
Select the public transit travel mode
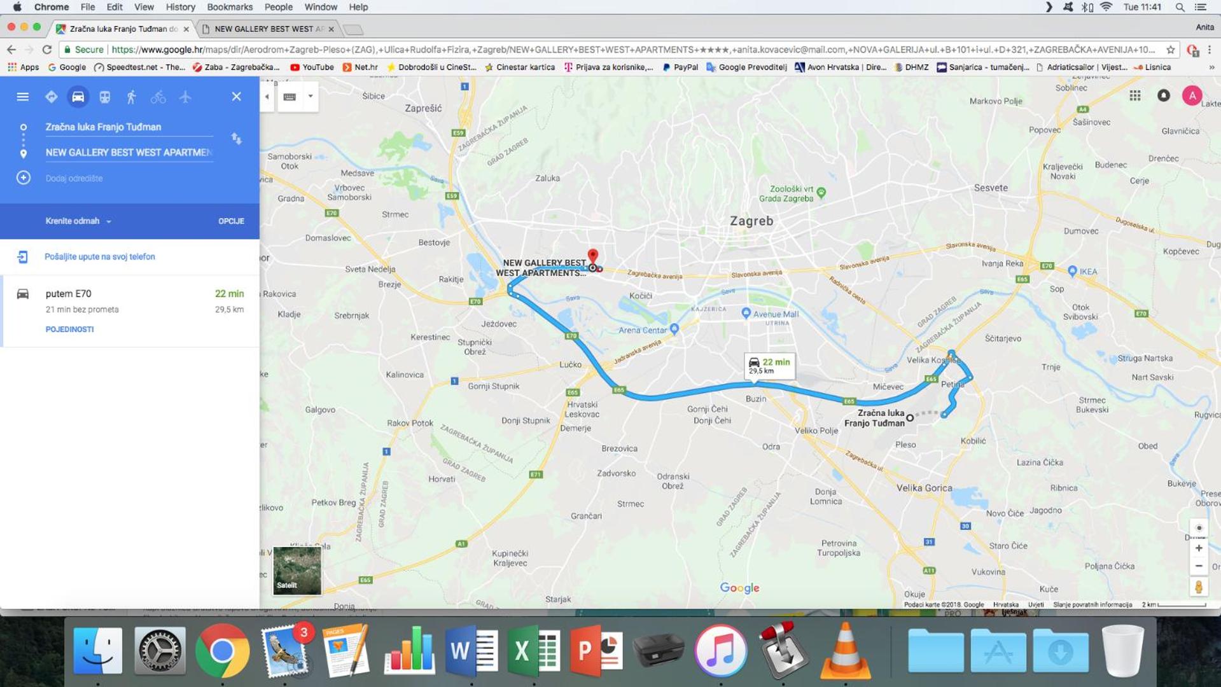[x=105, y=97]
